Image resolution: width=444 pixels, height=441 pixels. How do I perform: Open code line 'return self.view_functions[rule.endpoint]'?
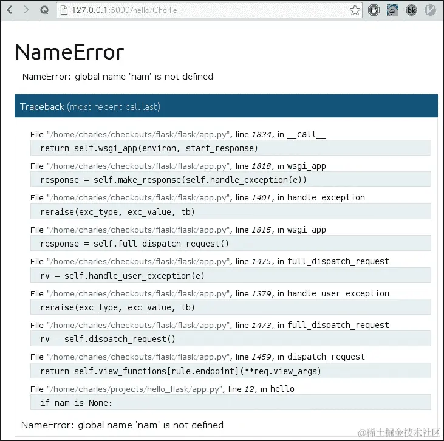(x=230, y=371)
